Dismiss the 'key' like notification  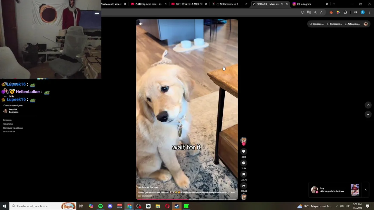[x=365, y=190]
